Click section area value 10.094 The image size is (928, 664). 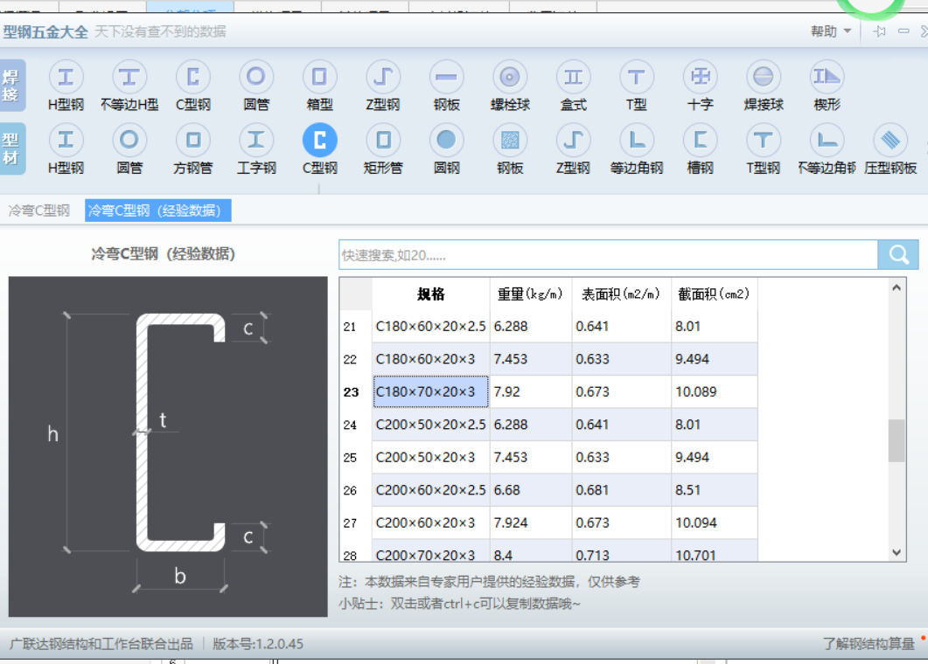pyautogui.click(x=715, y=522)
